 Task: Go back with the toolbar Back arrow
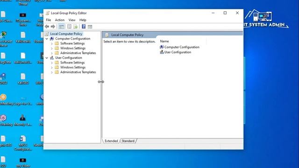(47, 27)
